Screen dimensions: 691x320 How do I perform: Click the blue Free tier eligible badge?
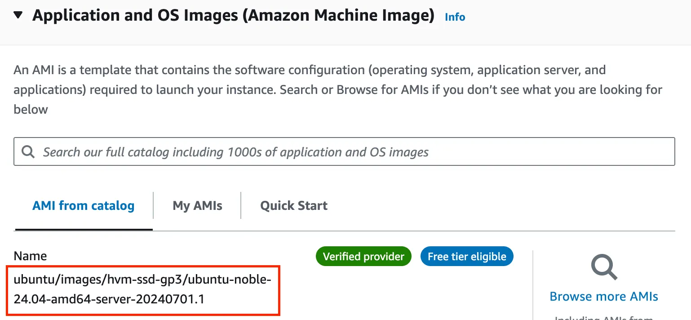(x=467, y=257)
